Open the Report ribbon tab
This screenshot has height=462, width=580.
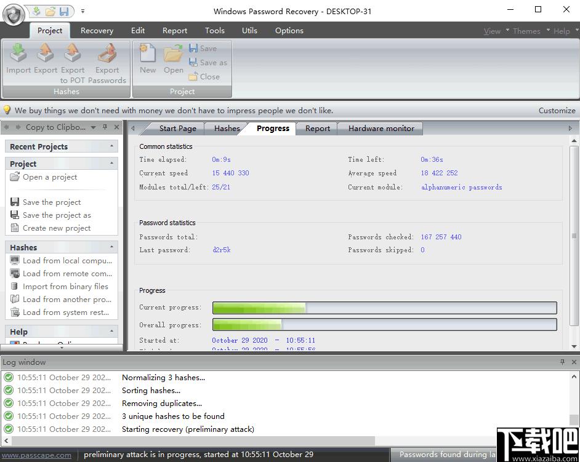point(175,31)
